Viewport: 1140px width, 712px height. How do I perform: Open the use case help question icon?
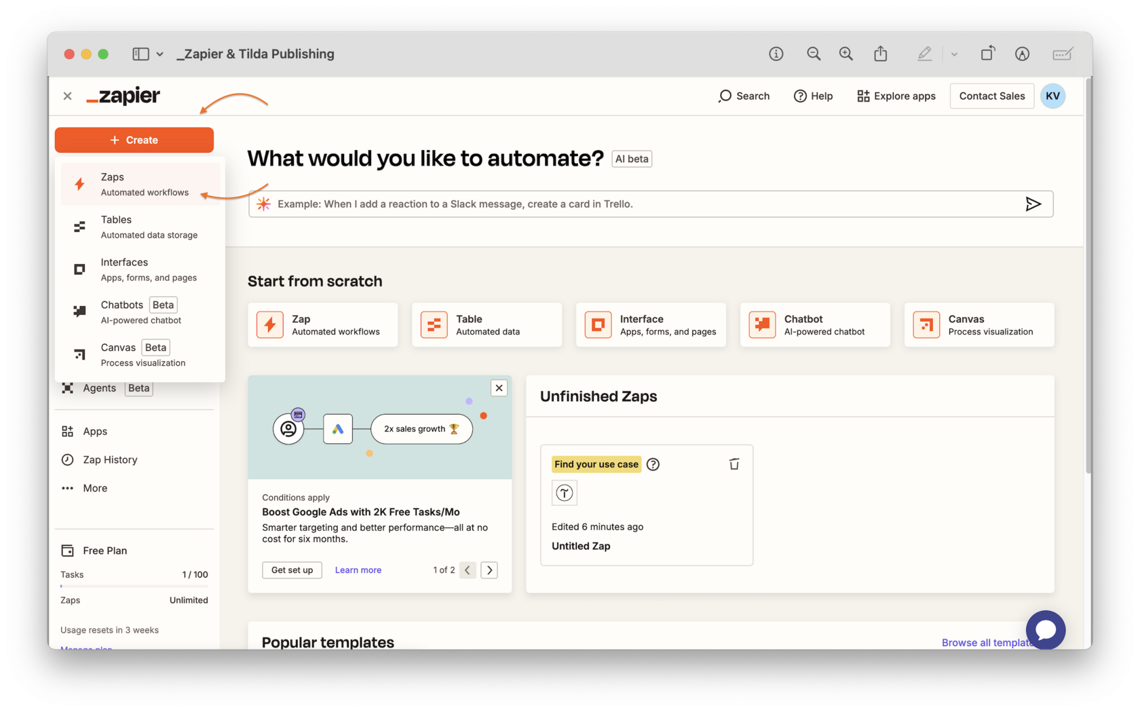(x=653, y=464)
